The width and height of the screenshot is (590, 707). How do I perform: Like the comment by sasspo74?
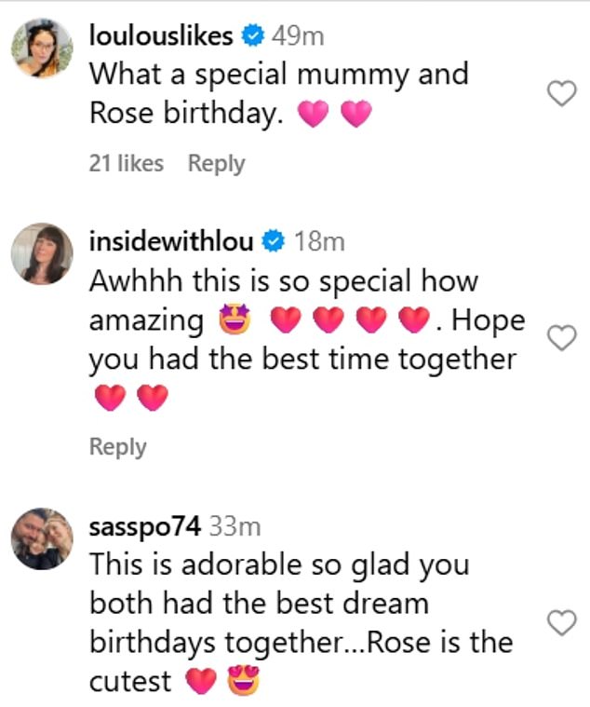tap(560, 622)
